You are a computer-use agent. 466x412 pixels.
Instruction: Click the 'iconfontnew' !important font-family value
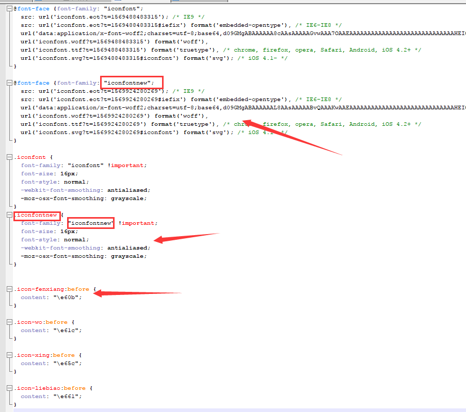click(x=91, y=223)
